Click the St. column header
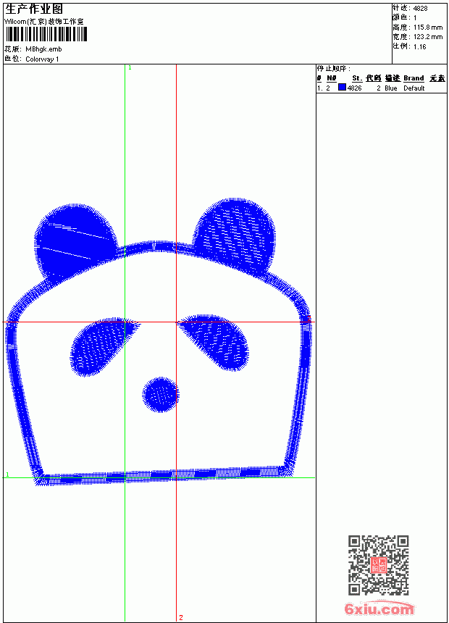This screenshot has width=449, height=623. coord(357,78)
